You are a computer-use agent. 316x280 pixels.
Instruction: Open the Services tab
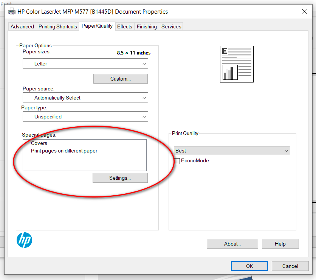171,26
